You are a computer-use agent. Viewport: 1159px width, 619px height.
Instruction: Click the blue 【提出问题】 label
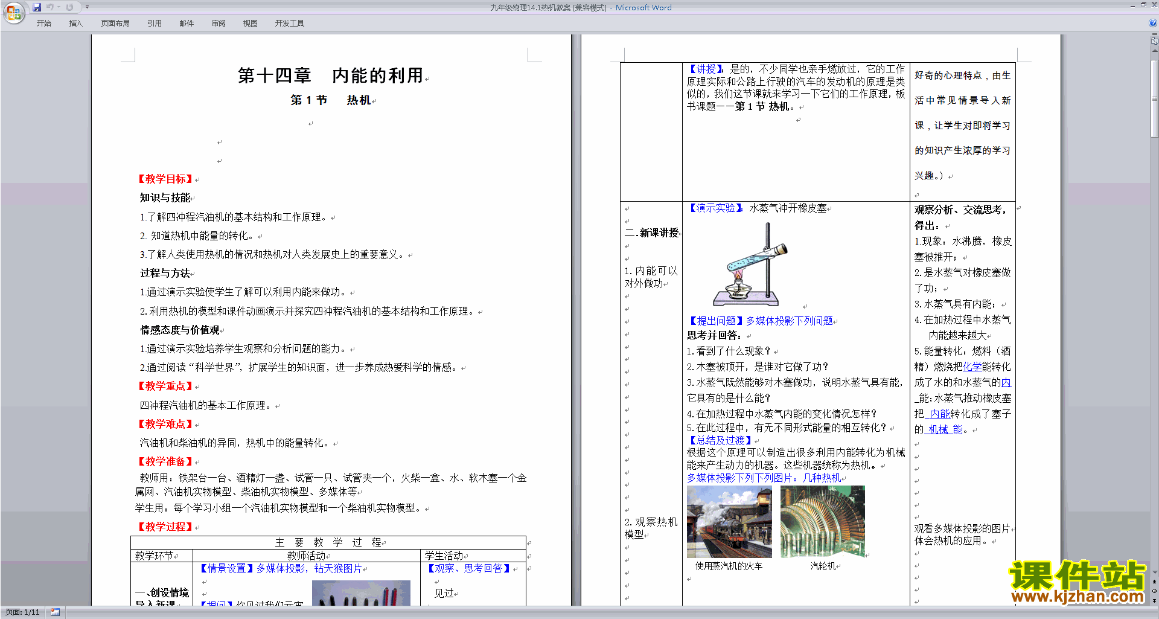click(715, 321)
